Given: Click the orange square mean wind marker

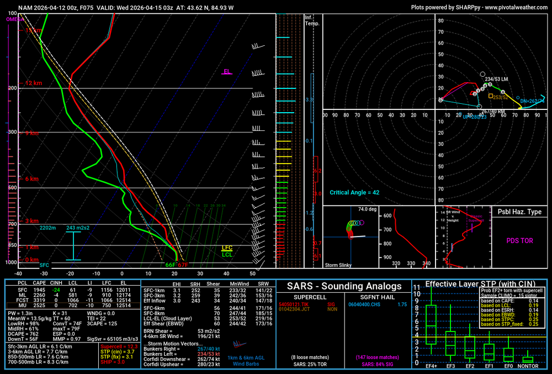Looking at the screenshot, I should 490,96.
